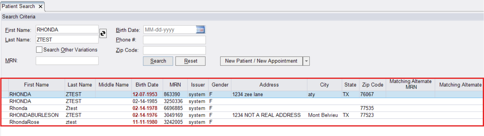484x136 pixels.
Task: Click into the MRN search field
Action: coord(67,61)
